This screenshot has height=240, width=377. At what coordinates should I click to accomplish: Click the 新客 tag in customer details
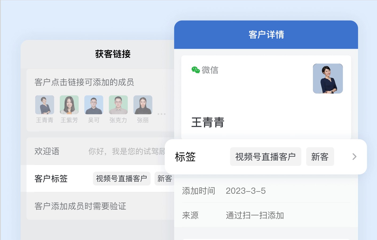pos(320,157)
